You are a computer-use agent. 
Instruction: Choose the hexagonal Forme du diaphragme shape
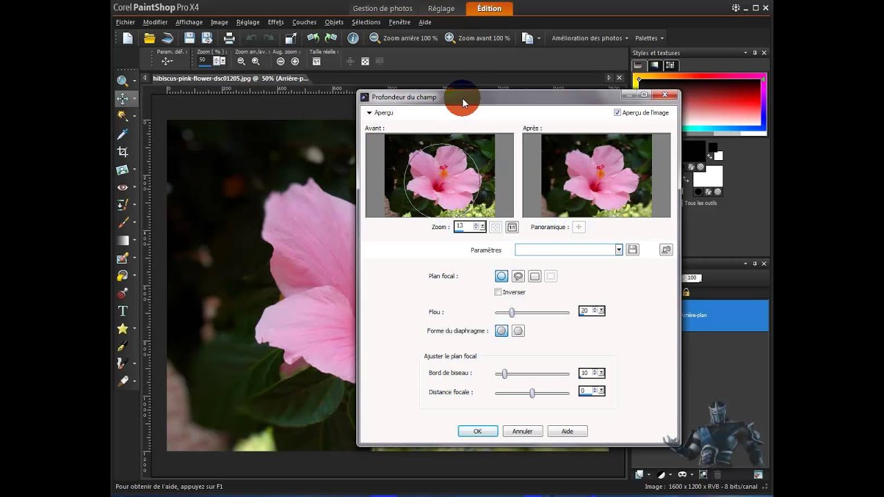point(518,331)
